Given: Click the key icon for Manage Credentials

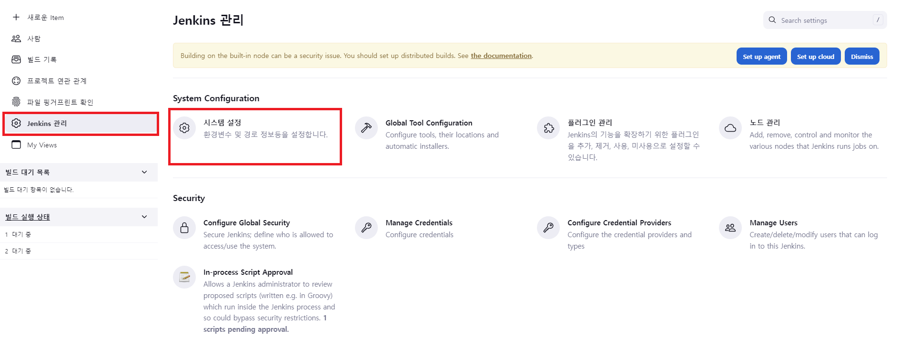Looking at the screenshot, I should (366, 228).
